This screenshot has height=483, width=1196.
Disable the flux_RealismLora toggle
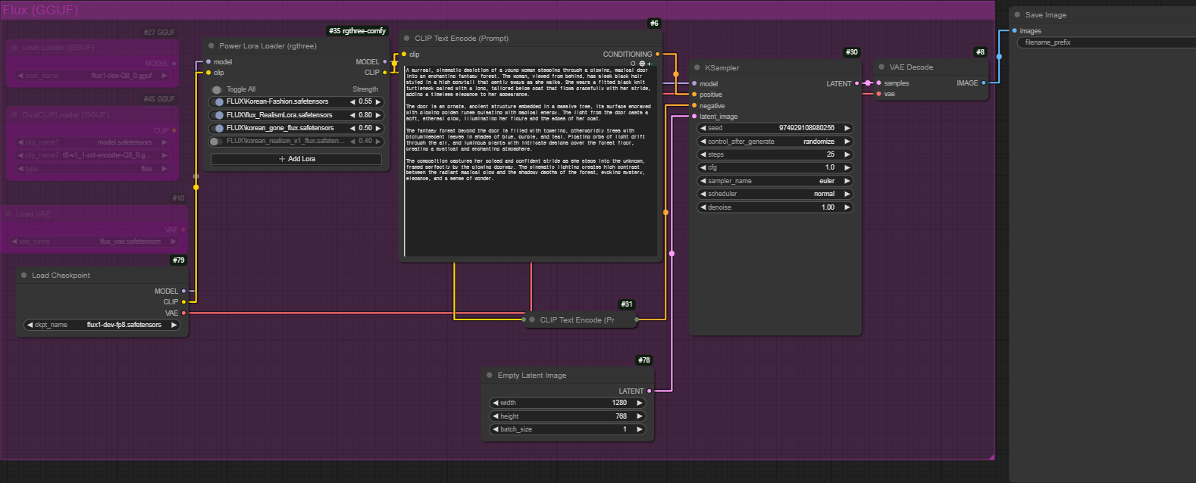(218, 115)
